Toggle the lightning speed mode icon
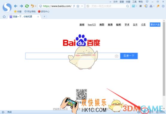This screenshot has width=166, height=114. pos(74,6)
